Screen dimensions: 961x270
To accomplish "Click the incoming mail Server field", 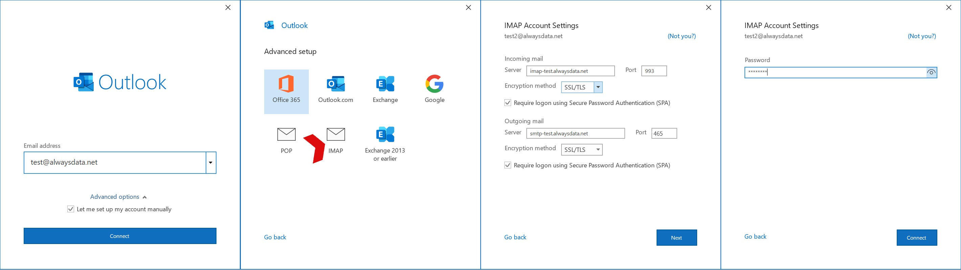I will 570,71.
